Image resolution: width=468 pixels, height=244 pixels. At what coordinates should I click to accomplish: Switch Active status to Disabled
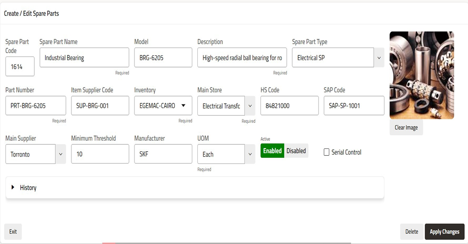coord(296,151)
